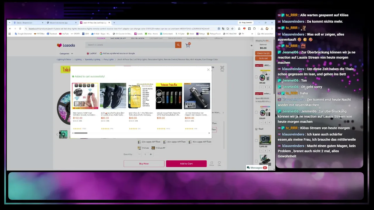The width and height of the screenshot is (374, 210).
Task: Click the Frag Gemini button
Action: [245, 22]
